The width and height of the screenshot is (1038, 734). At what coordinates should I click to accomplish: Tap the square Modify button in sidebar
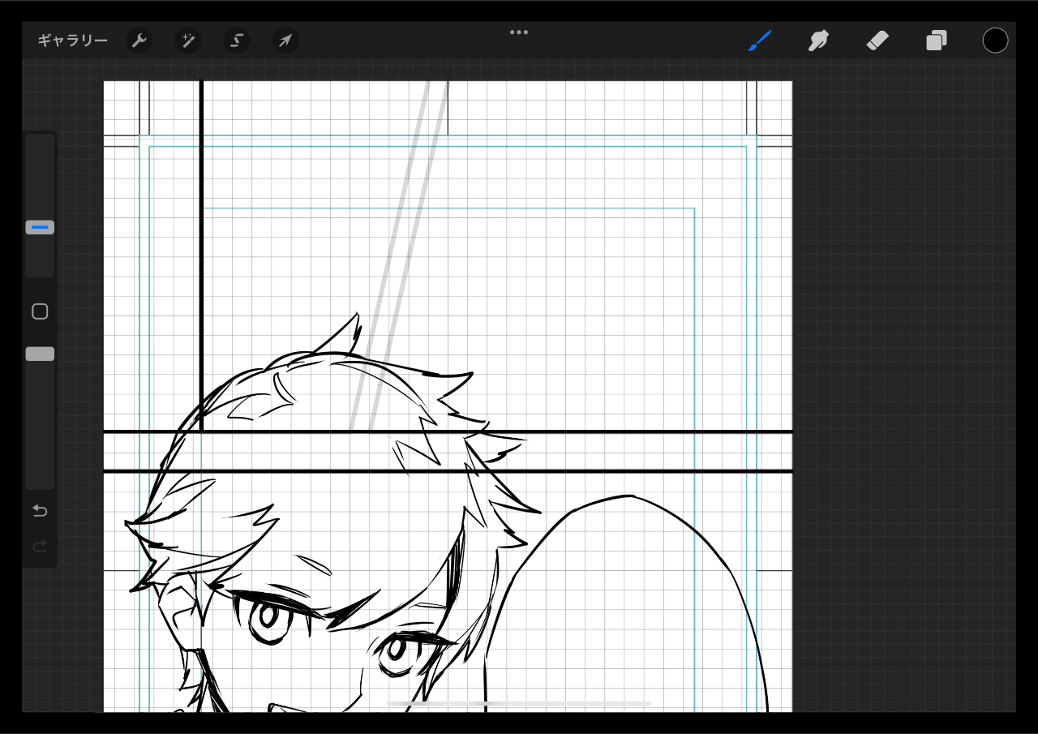40,311
